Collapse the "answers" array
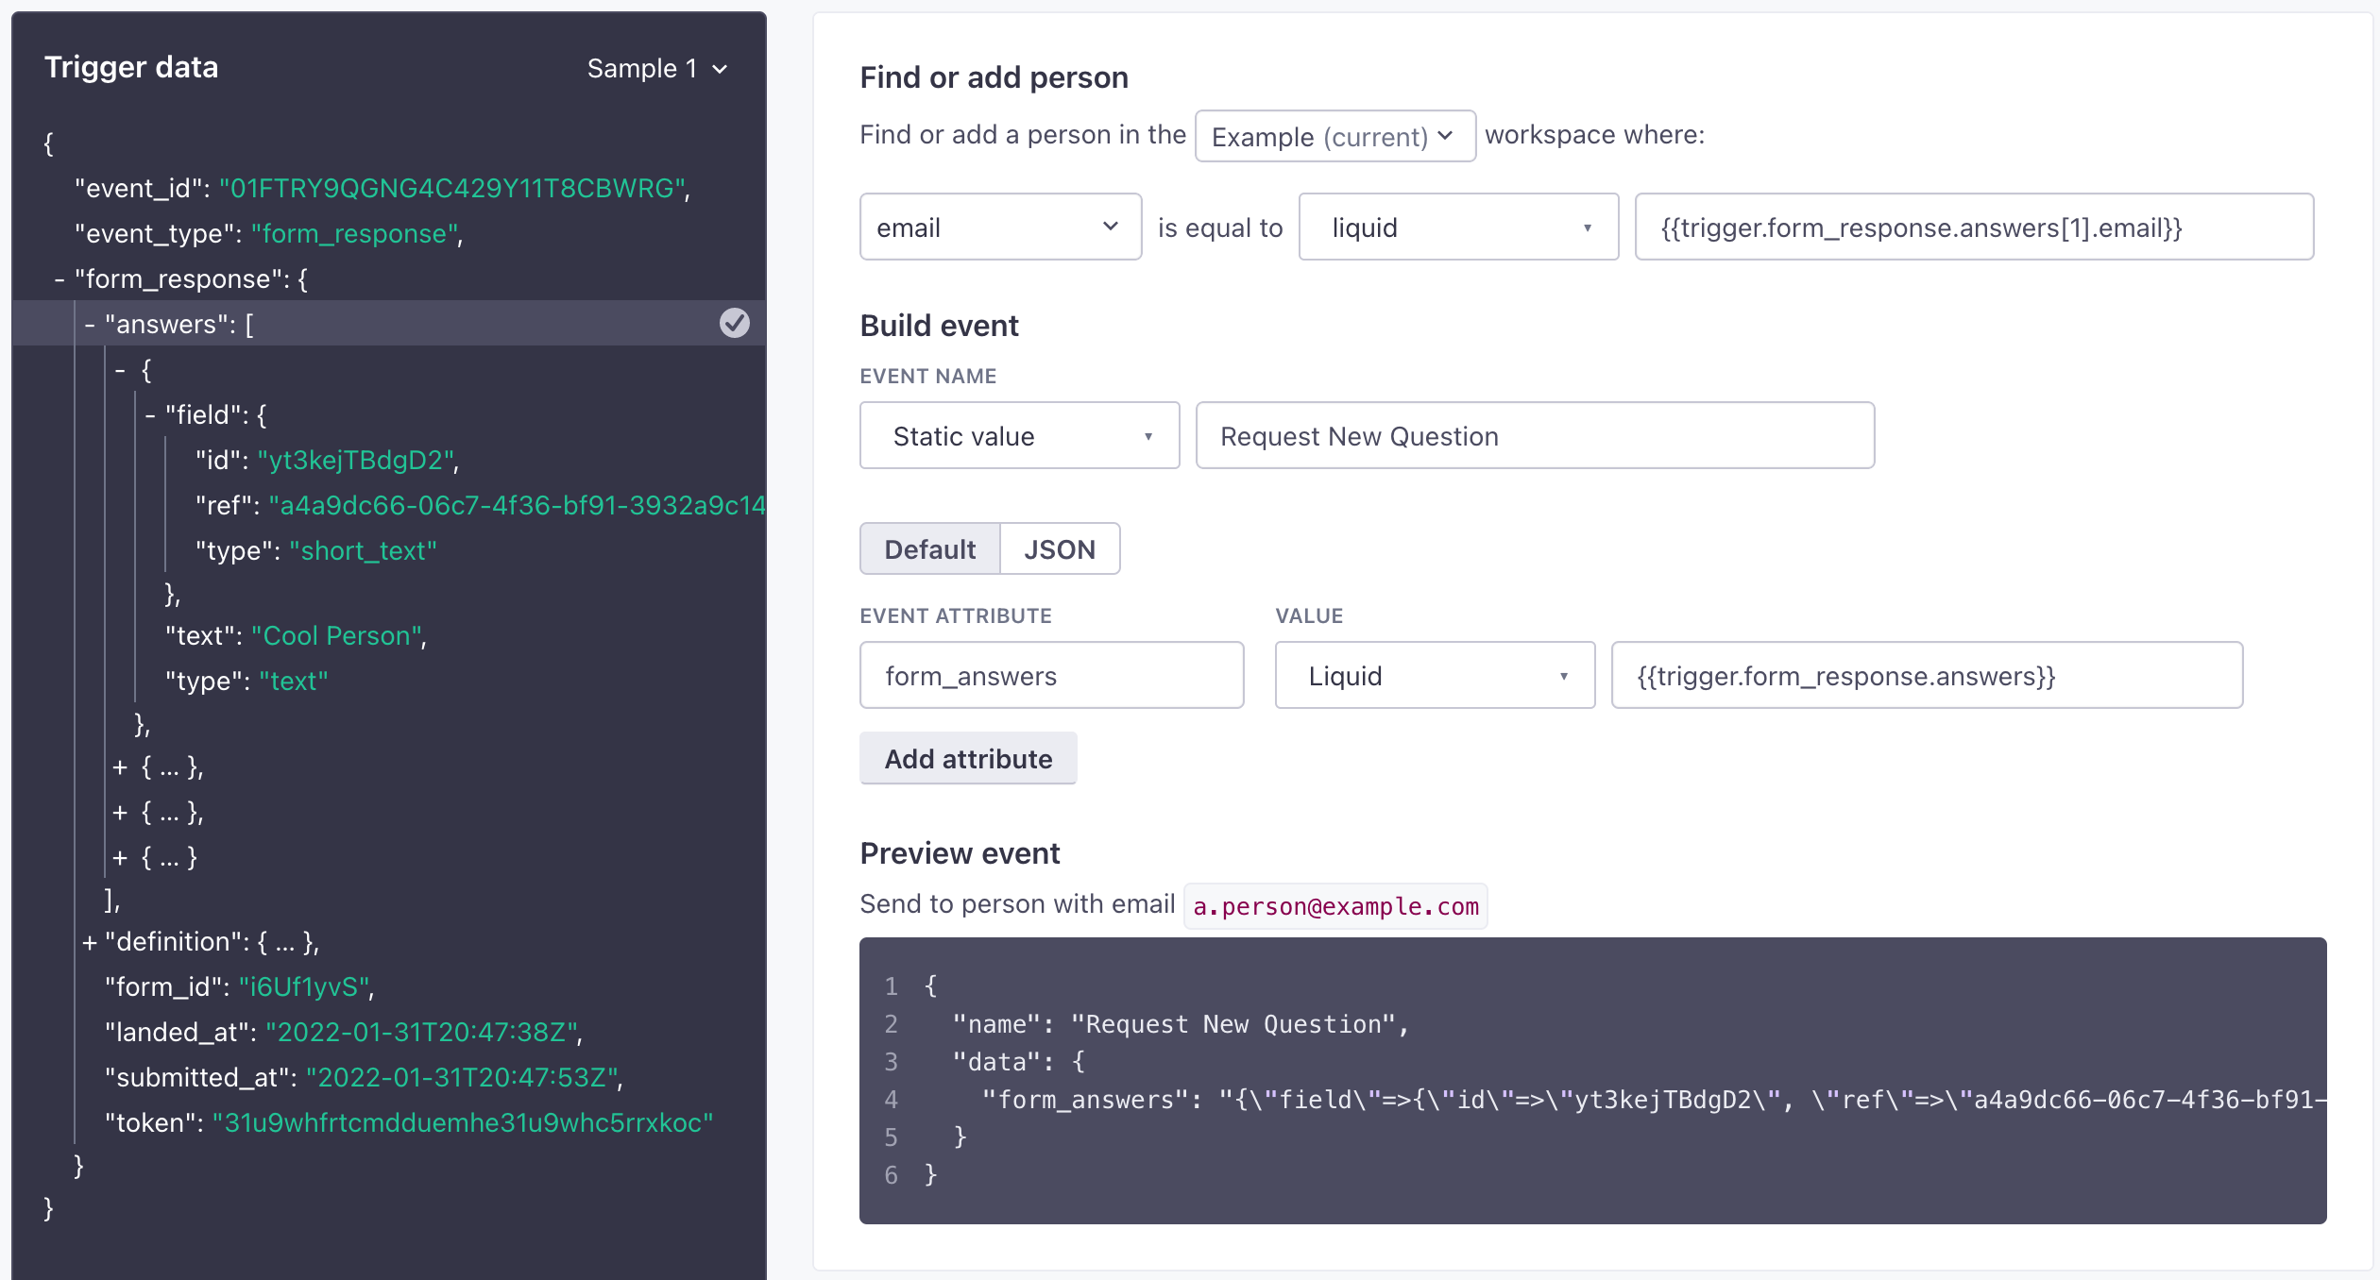The width and height of the screenshot is (2380, 1280). [x=90, y=325]
